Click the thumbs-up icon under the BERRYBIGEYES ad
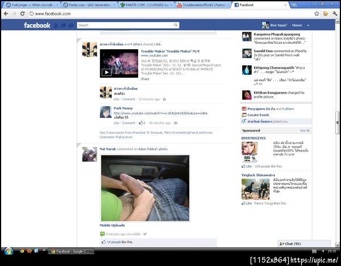 click(243, 166)
